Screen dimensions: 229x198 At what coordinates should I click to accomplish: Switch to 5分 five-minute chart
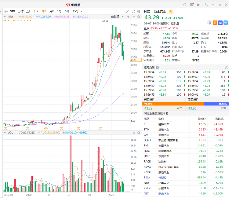(x=67, y=11)
